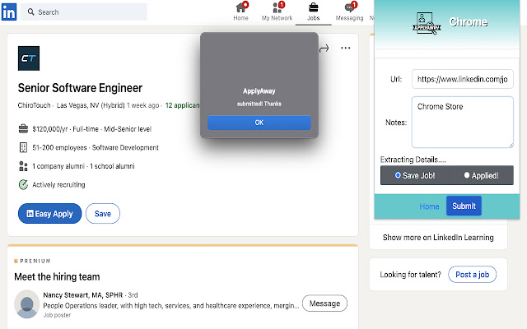The height and width of the screenshot is (329, 527).
Task: Click the Easy Apply button
Action: [x=49, y=214]
